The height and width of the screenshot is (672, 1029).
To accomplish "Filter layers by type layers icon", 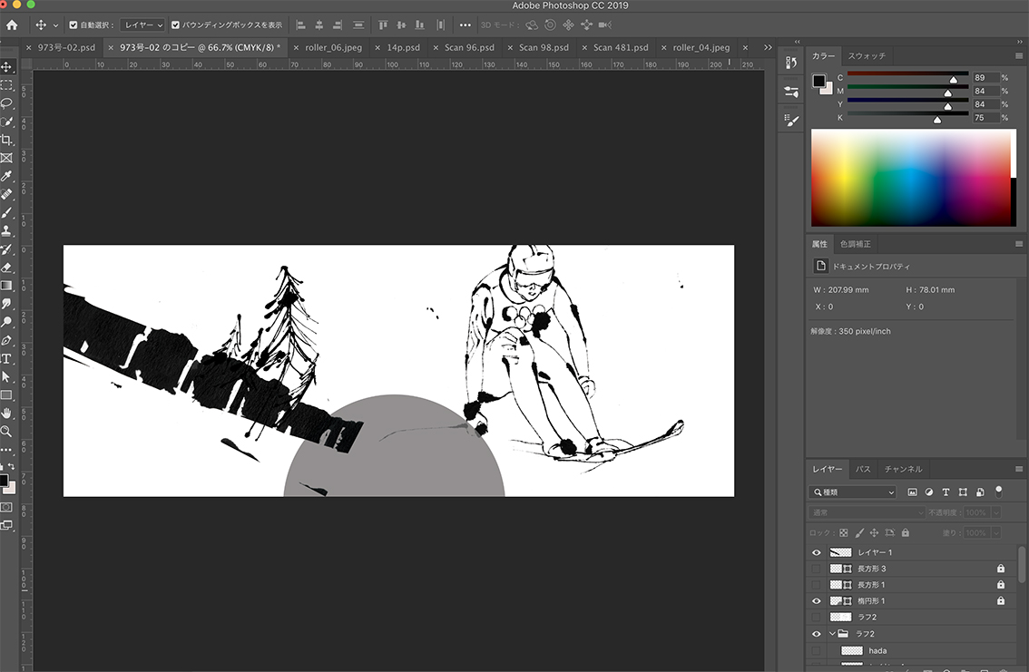I will pyautogui.click(x=946, y=492).
